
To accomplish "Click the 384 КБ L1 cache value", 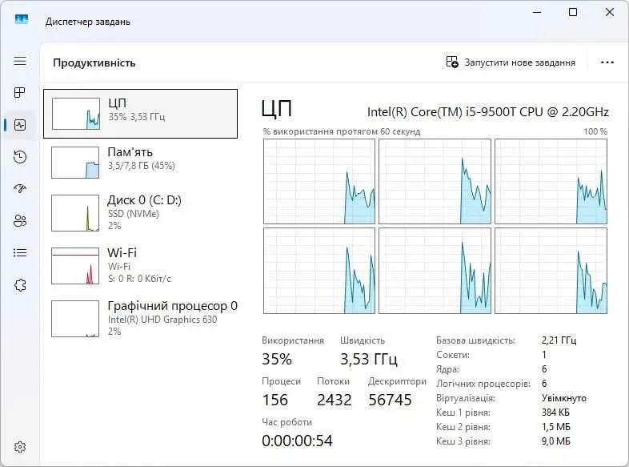I will click(555, 413).
